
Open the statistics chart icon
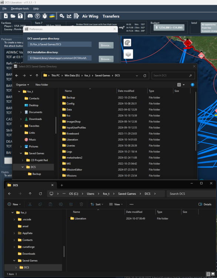[69, 16]
